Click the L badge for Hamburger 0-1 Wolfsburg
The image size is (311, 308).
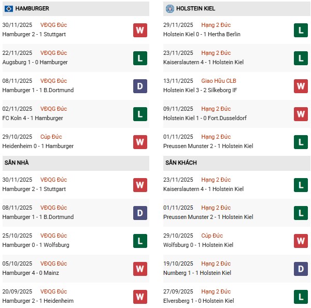pos(140,241)
